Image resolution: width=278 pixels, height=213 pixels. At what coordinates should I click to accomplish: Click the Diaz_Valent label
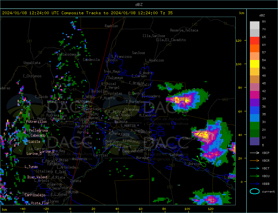[37, 177]
